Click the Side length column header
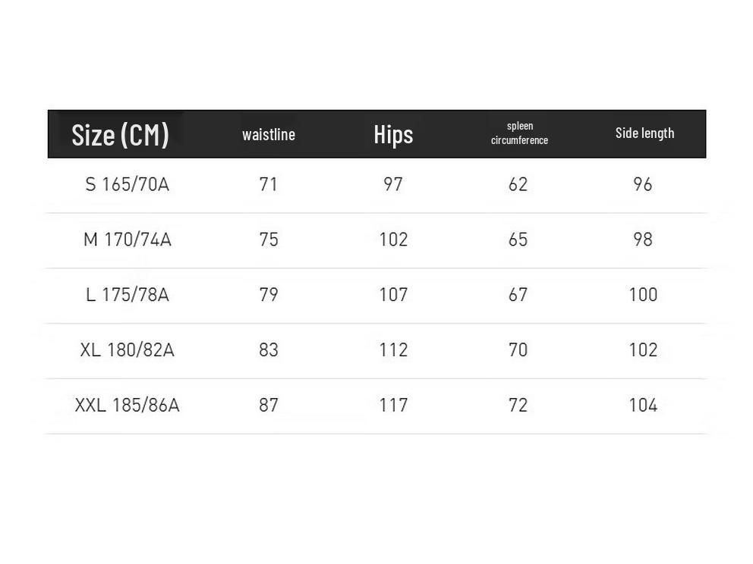This screenshot has height=564, width=753. (x=644, y=133)
